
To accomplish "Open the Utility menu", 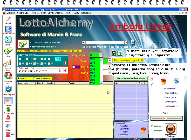I will pos(43,13).
